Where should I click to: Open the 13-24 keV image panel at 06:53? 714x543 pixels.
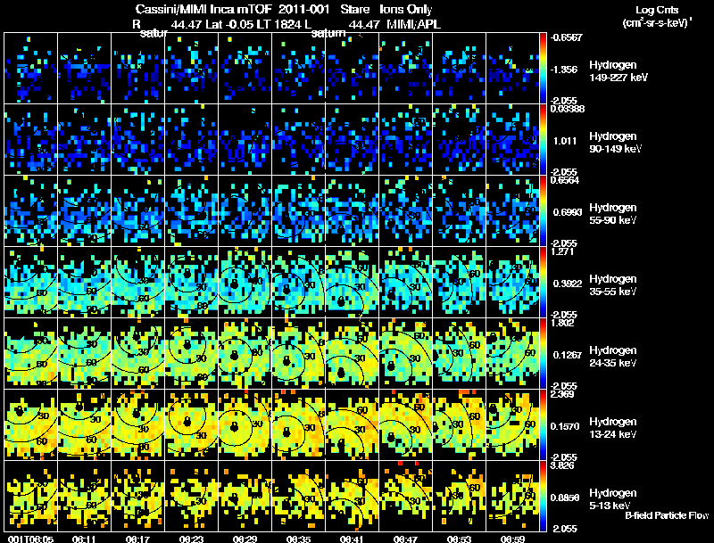459,425
